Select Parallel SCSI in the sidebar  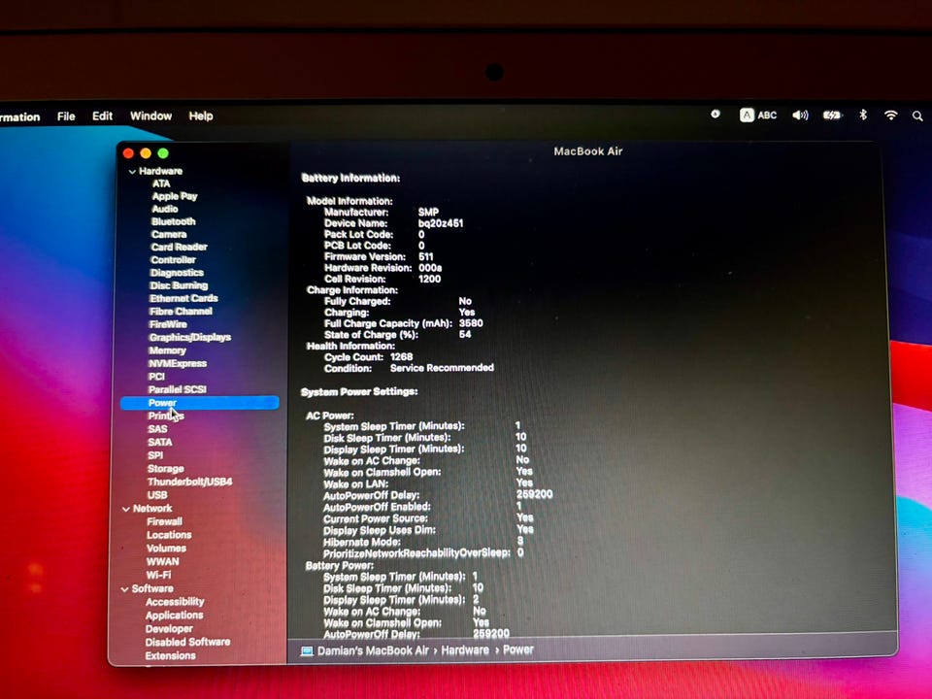pos(177,390)
